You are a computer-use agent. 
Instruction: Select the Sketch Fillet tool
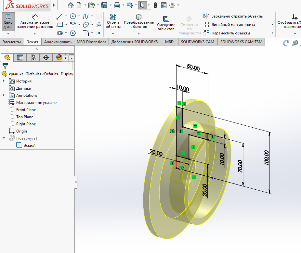pyautogui.click(x=86, y=33)
